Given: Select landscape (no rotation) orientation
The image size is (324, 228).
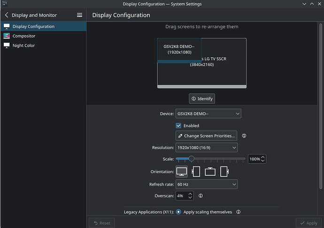Looking at the screenshot, I should 182,172.
